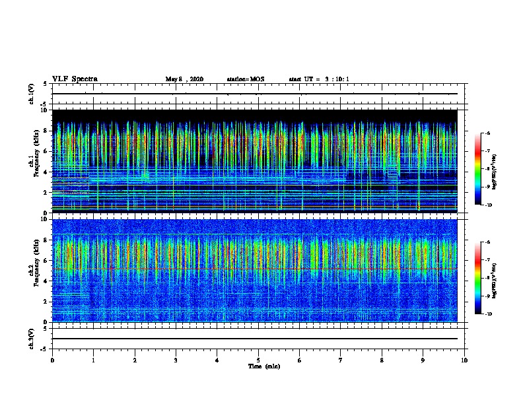Viewport: 523px width, 404px height.
Task: Click the "9" tick on the time axis
Action: [x=423, y=360]
